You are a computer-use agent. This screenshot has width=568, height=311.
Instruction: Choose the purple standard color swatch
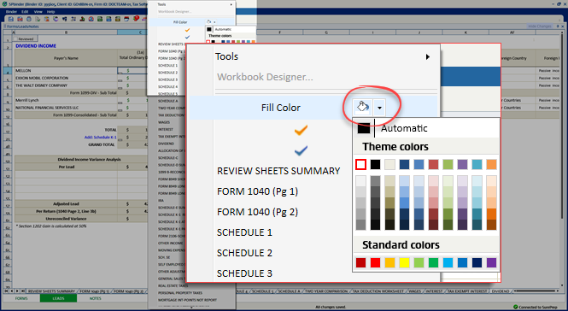click(x=491, y=262)
